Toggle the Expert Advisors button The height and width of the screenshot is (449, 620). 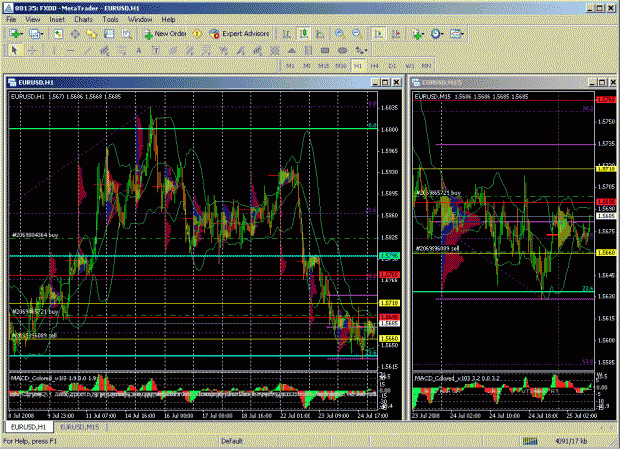pyautogui.click(x=240, y=34)
